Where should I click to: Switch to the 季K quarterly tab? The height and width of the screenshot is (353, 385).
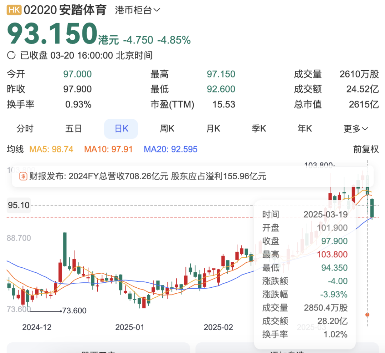[259, 129]
